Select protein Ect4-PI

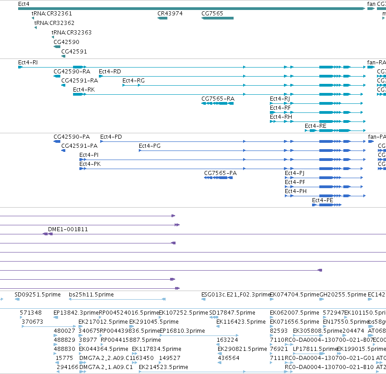(222, 160)
